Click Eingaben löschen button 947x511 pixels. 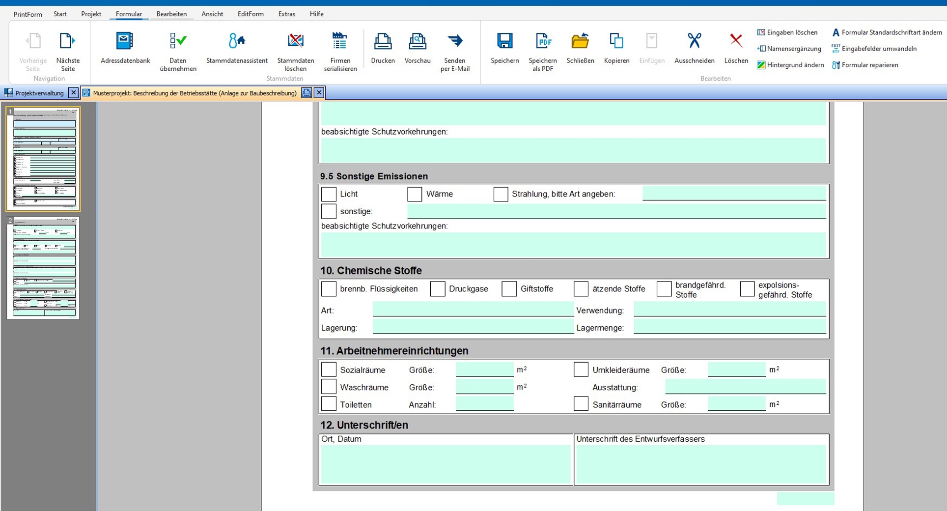(787, 32)
